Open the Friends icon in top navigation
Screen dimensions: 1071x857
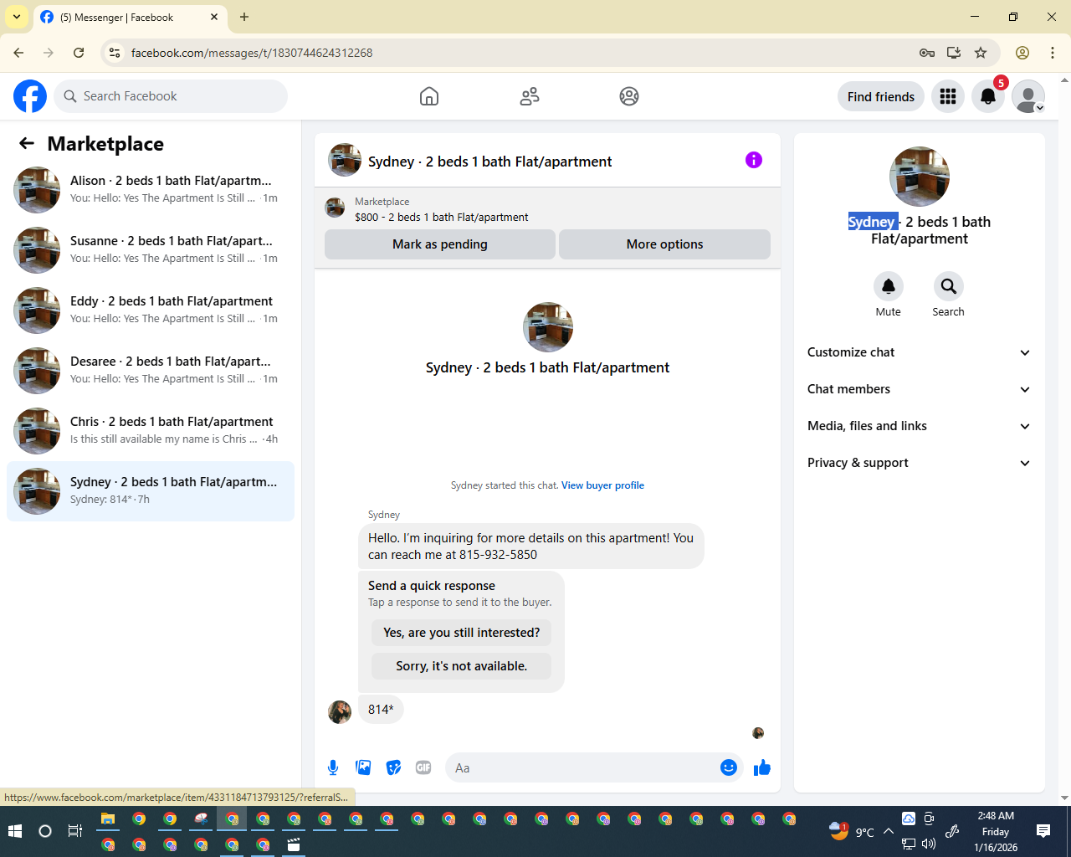(x=530, y=96)
